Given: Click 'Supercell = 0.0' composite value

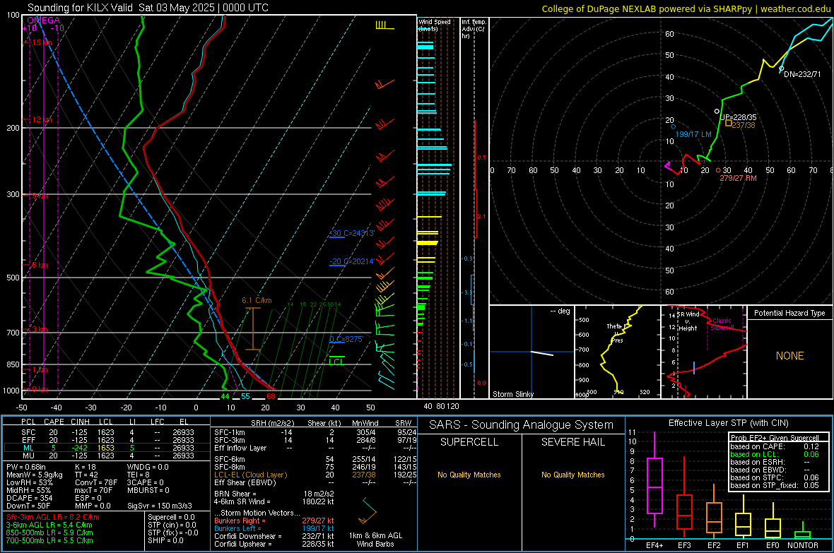Looking at the screenshot, I should click(171, 518).
